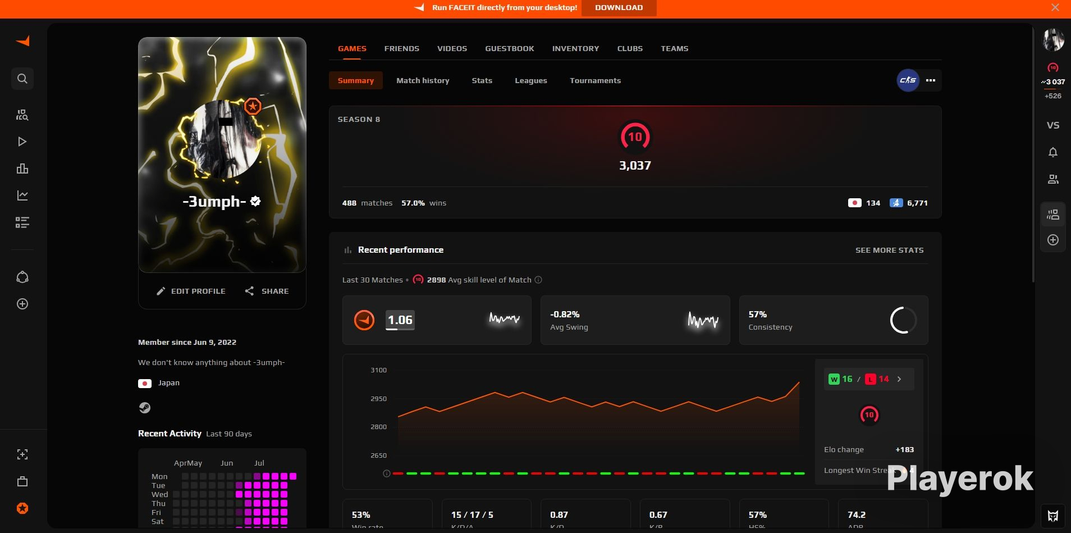
Task: Open the GUESTBOOK tab
Action: pyautogui.click(x=510, y=48)
